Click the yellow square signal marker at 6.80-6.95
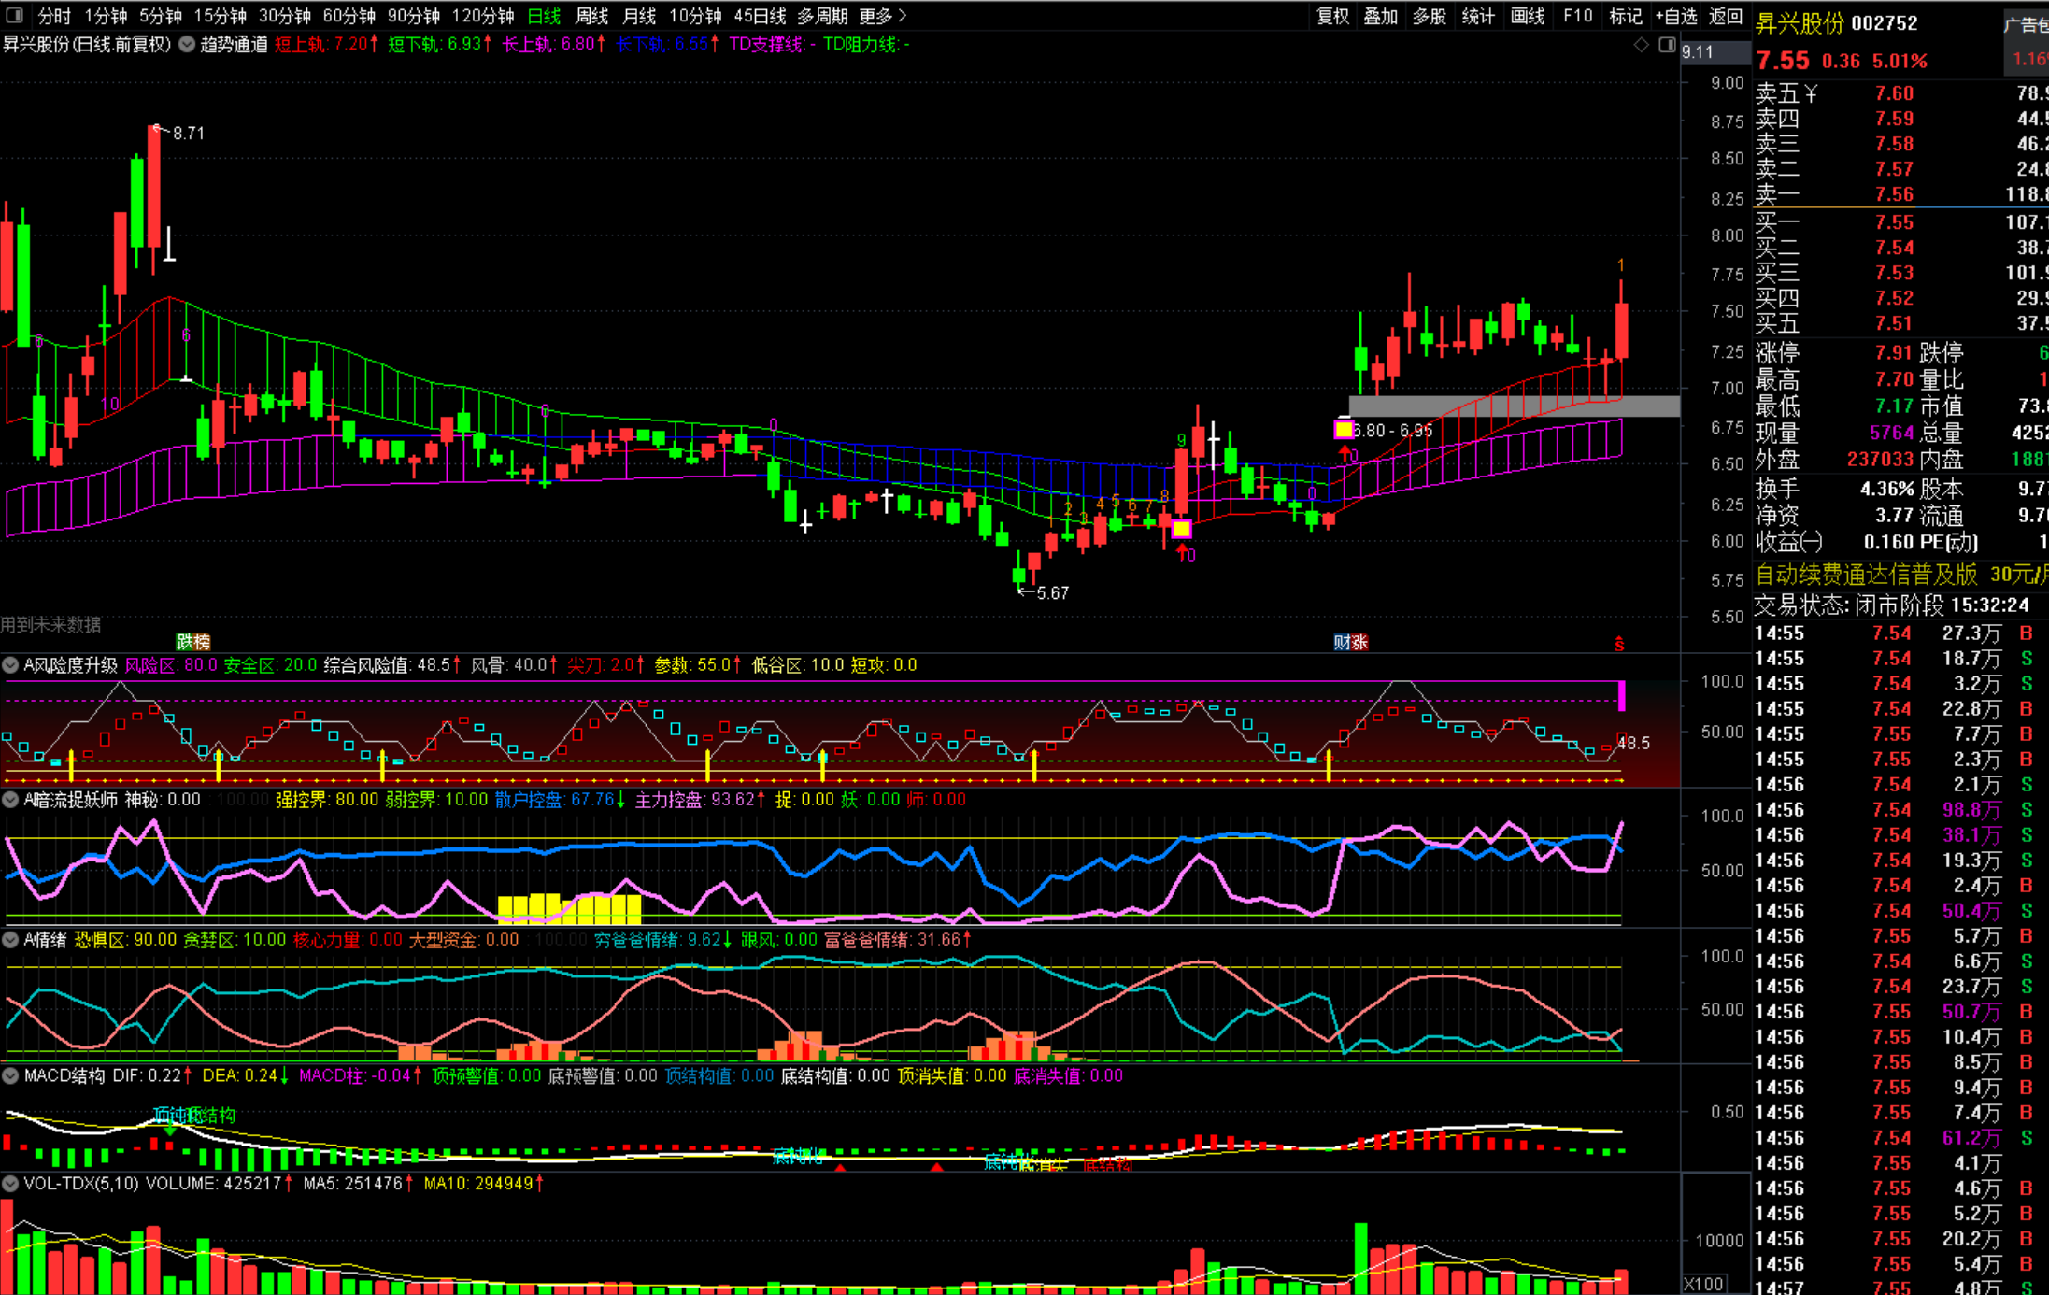This screenshot has height=1295, width=2049. [1344, 430]
